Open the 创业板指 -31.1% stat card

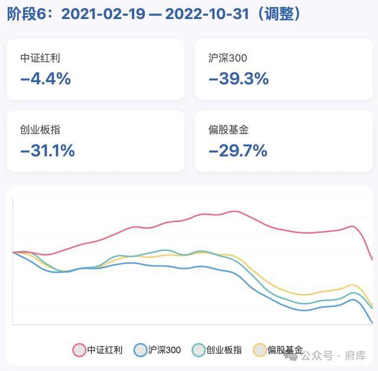[96, 141]
